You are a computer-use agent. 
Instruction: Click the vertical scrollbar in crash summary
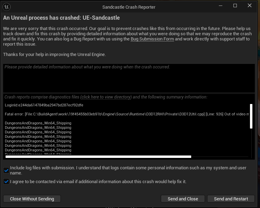pyautogui.click(x=251, y=116)
